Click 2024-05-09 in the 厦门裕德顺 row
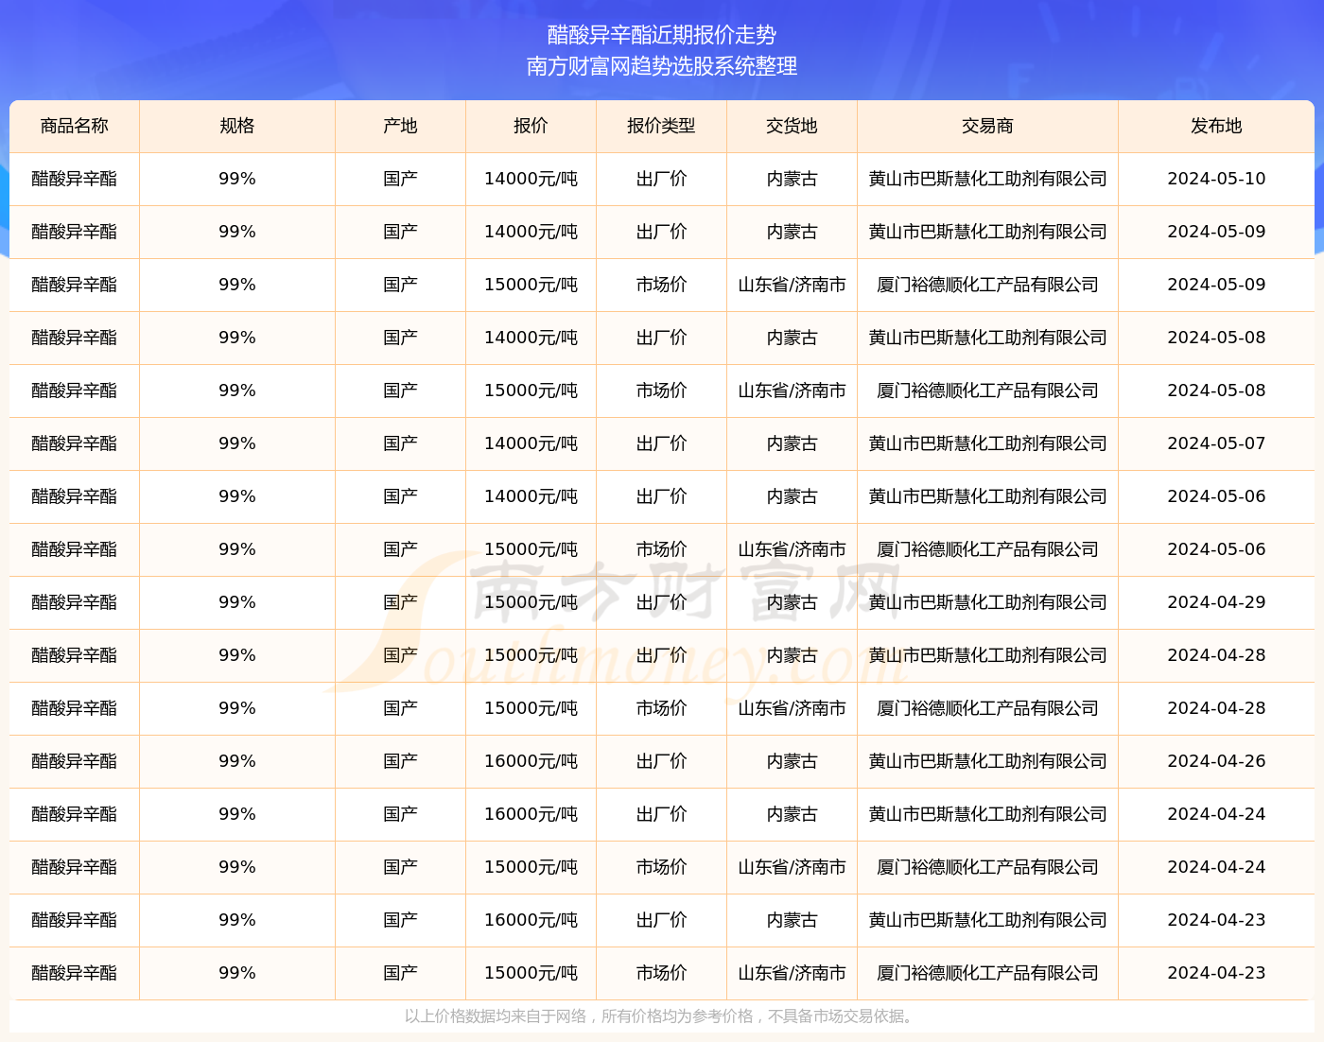The height and width of the screenshot is (1042, 1324). coord(1216,285)
